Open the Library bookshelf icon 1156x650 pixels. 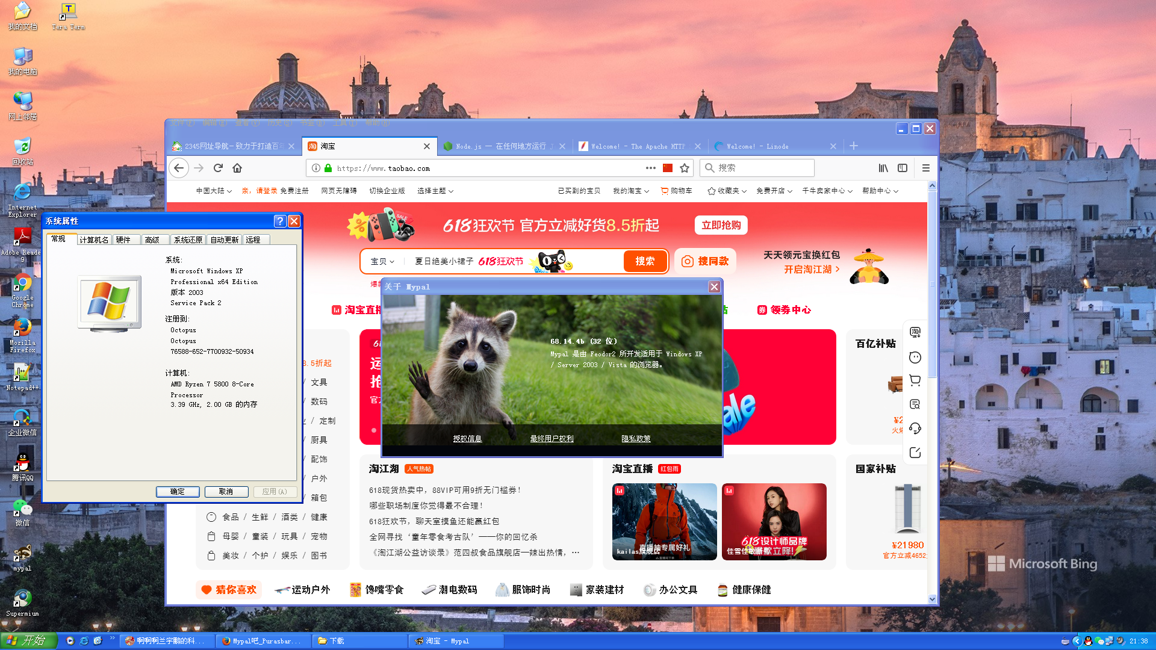coord(883,168)
